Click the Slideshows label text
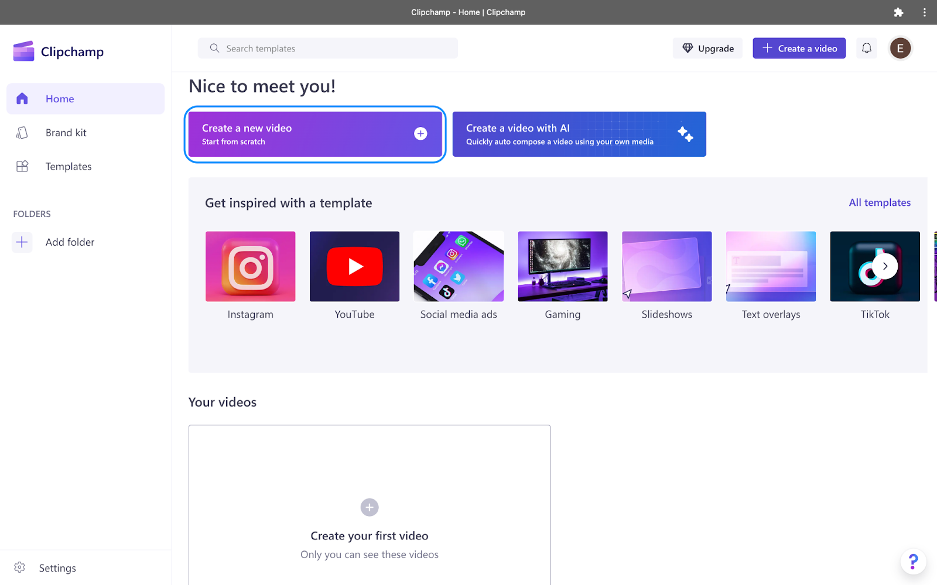Screen dimensions: 937x585 tap(667, 314)
